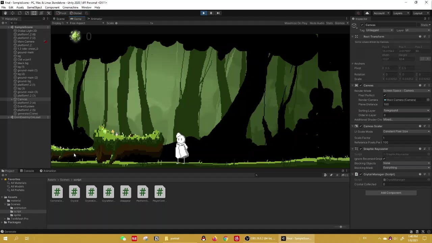
Task: Select the Crystal script asset
Action: click(x=74, y=194)
